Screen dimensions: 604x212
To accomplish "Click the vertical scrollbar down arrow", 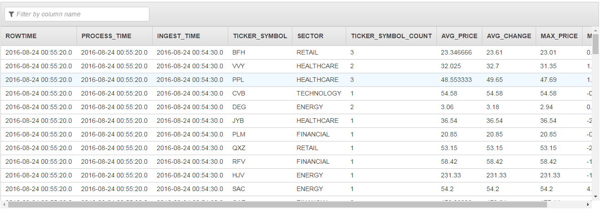I will click(x=595, y=197).
